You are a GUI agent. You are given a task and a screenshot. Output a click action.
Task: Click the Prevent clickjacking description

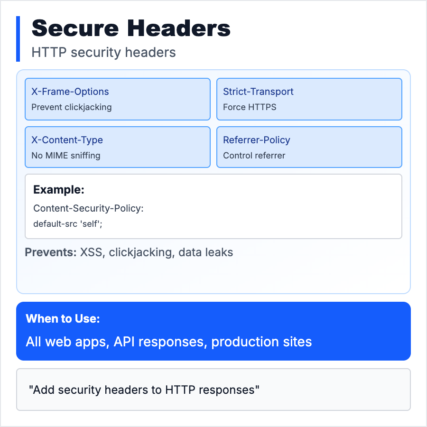click(x=72, y=107)
